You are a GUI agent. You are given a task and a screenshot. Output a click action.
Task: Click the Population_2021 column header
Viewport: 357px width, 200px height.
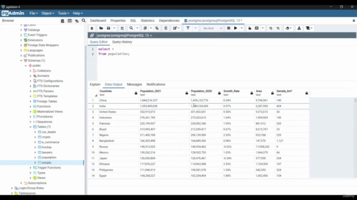164,93
